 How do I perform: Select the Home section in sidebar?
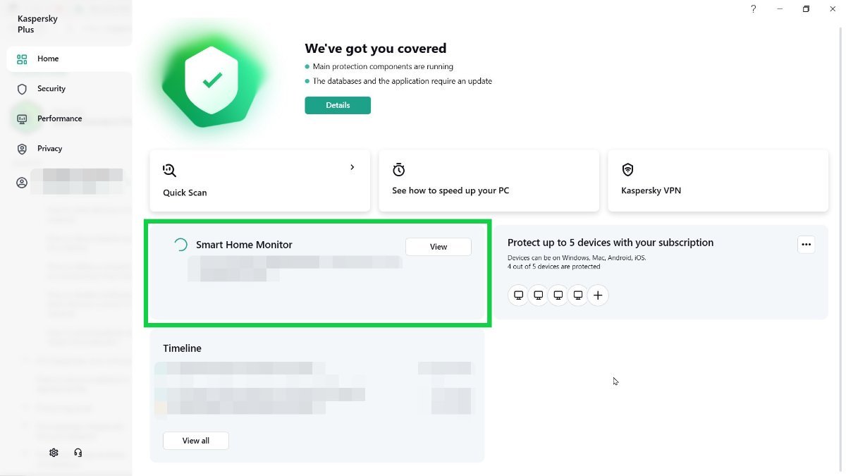coord(47,59)
